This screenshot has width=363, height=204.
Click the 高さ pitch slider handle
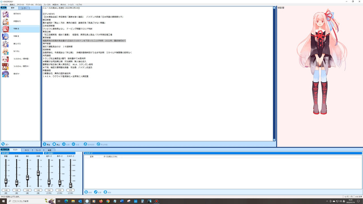click(27, 178)
